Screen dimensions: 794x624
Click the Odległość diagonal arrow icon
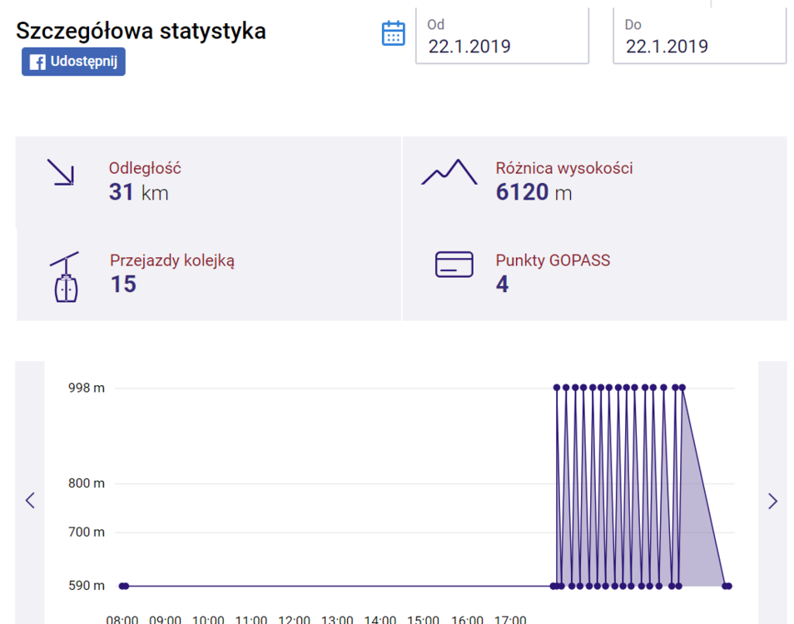(61, 172)
